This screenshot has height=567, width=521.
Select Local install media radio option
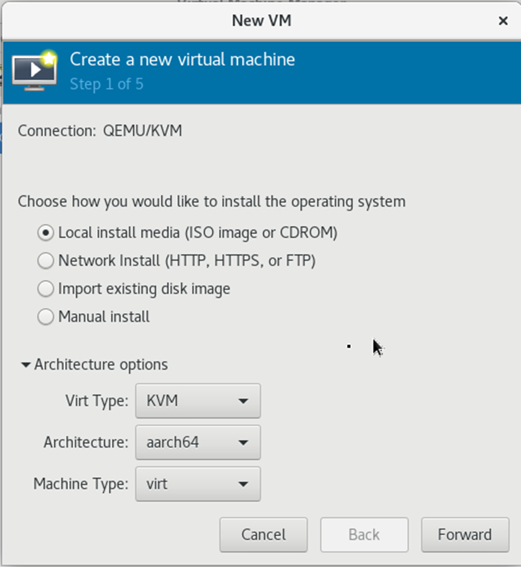[x=46, y=233]
